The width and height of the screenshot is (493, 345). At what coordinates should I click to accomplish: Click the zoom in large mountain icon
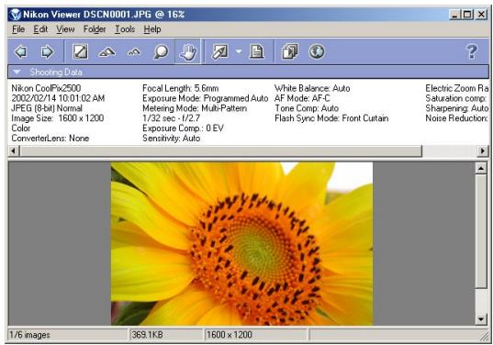[x=106, y=52]
